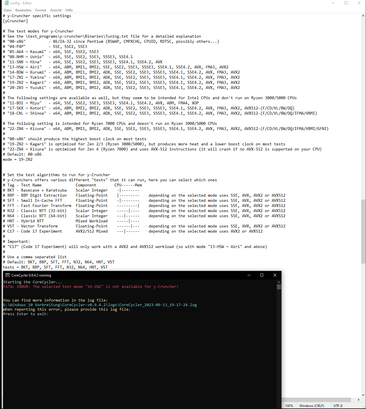Click the editor scrollbar up arrow
Viewport: 366px width, 409px height.
(363, 16)
